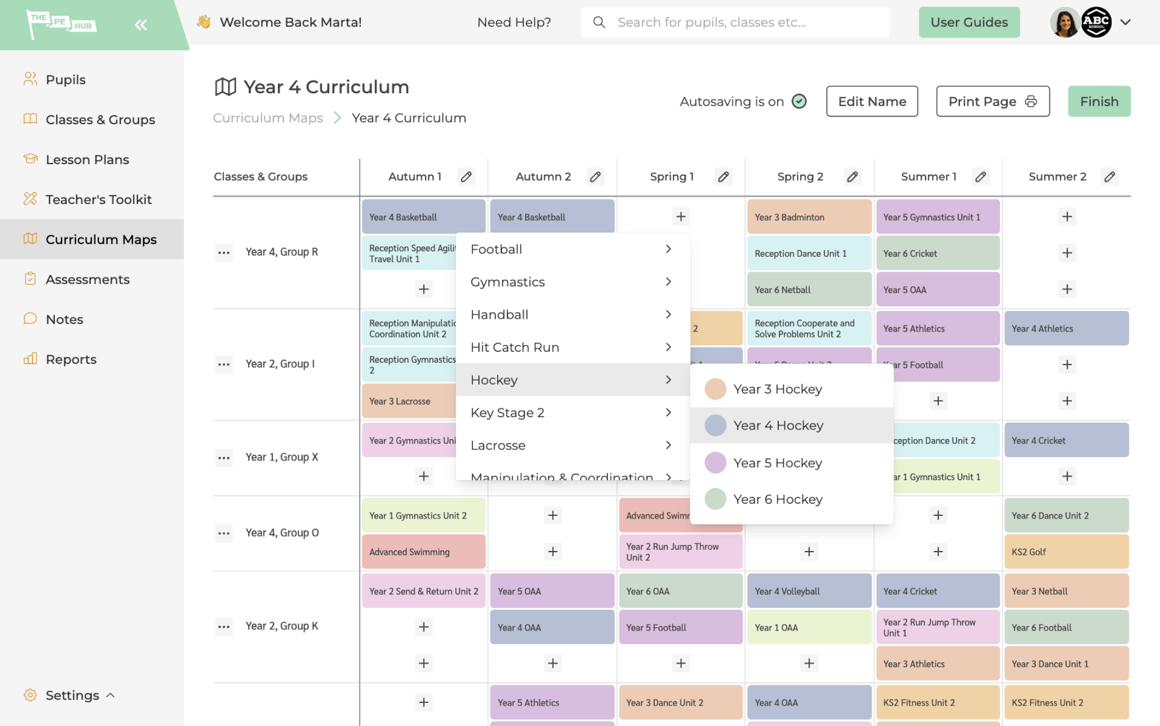The width and height of the screenshot is (1160, 726).
Task: Click Marta's profile photo
Action: pos(1064,22)
